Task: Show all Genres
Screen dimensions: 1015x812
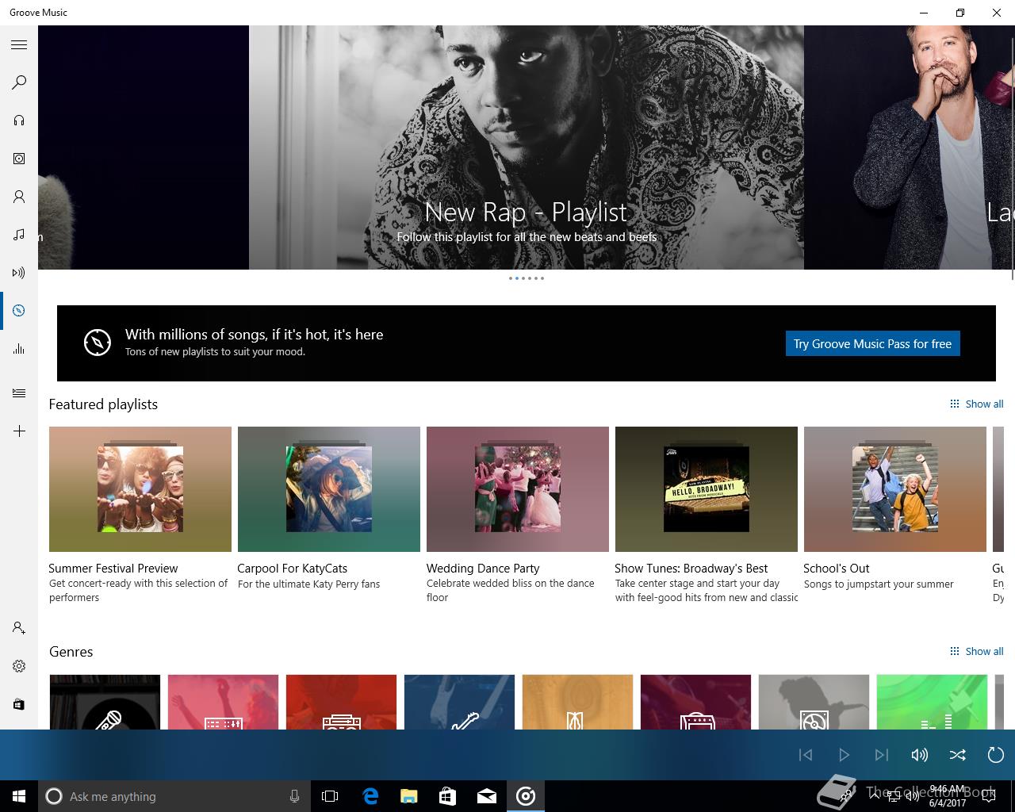Action: (977, 651)
